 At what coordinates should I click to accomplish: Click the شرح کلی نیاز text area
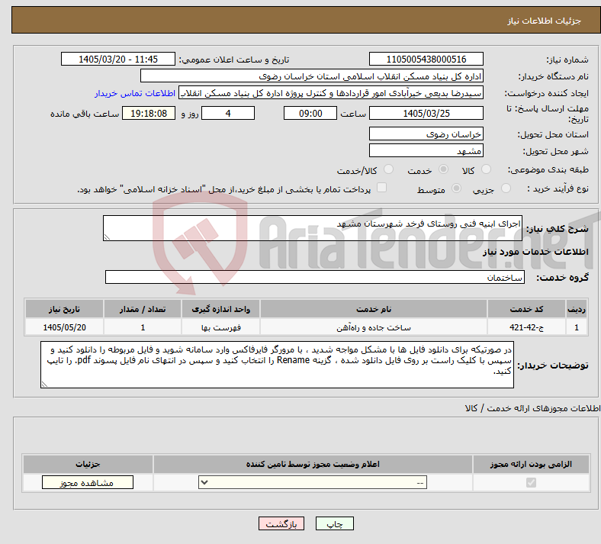pyautogui.click(x=313, y=228)
